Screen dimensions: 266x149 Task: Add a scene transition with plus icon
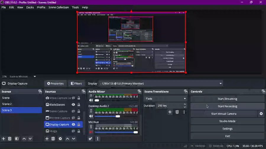170,112
